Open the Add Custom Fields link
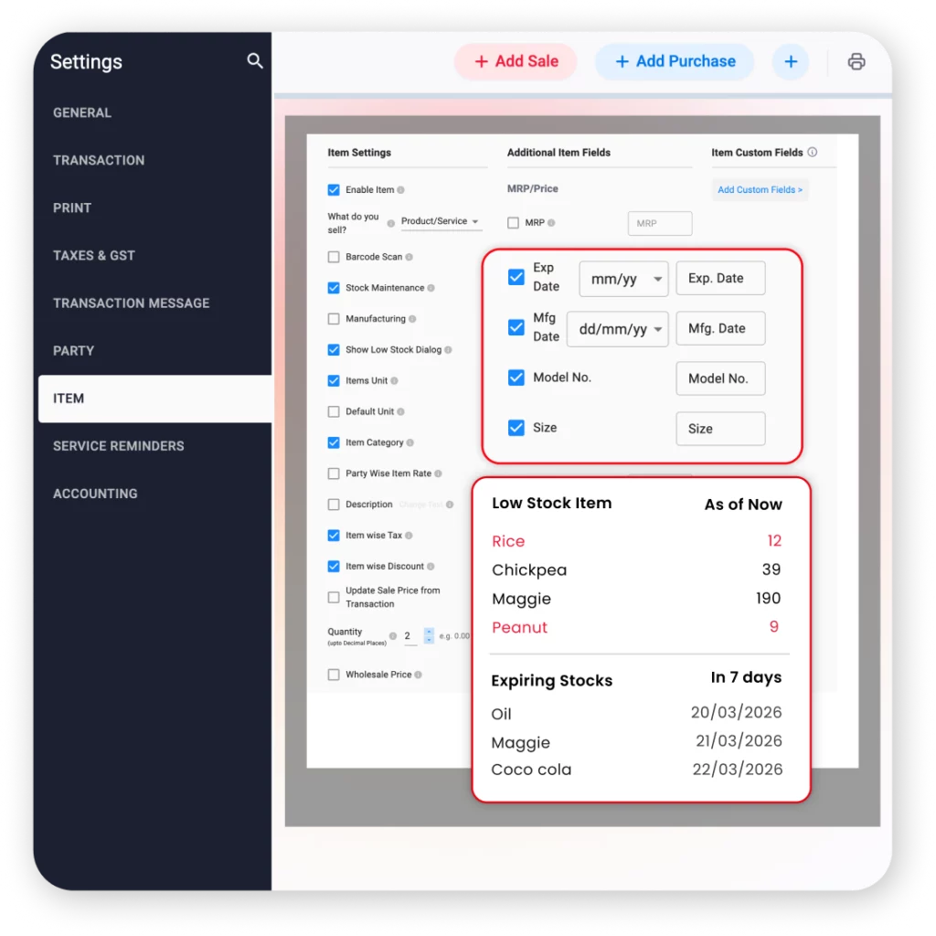 760,189
